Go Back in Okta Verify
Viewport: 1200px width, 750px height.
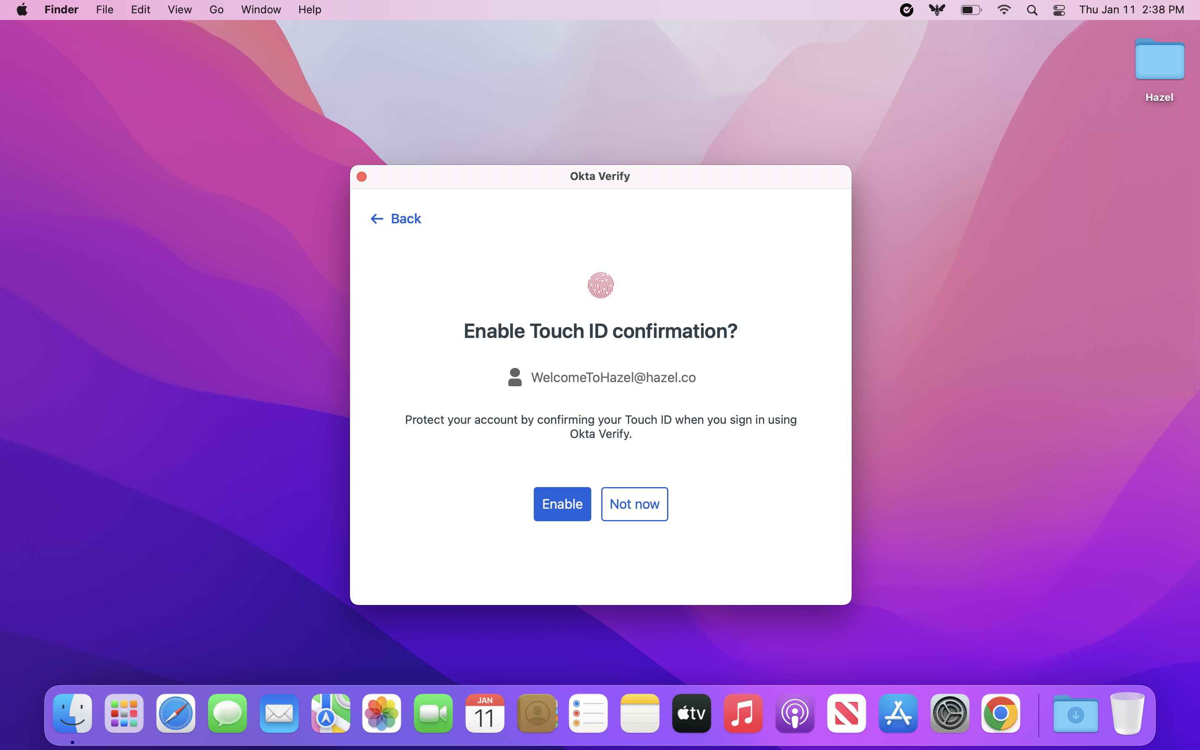point(396,219)
